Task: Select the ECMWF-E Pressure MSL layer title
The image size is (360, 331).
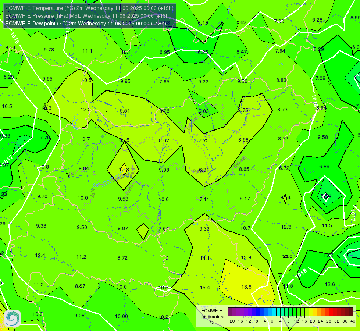Action: [88, 16]
